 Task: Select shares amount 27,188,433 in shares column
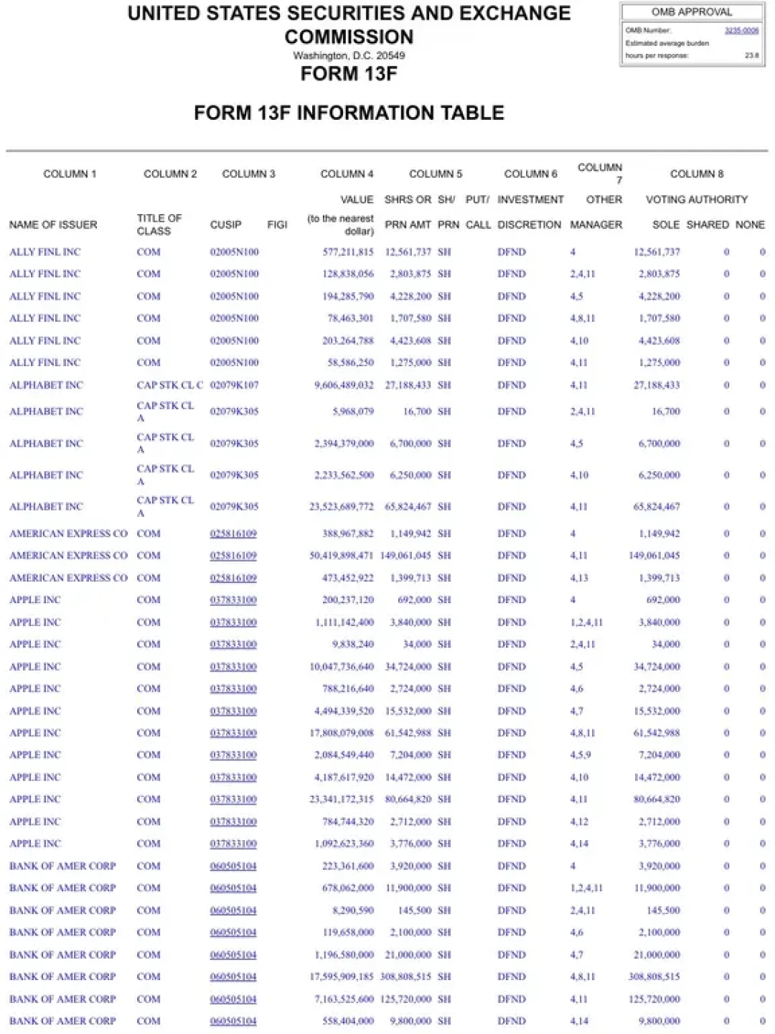tap(408, 385)
